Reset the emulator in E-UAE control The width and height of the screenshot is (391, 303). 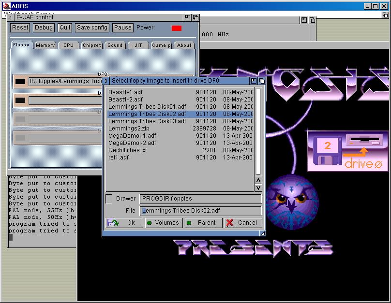point(20,28)
